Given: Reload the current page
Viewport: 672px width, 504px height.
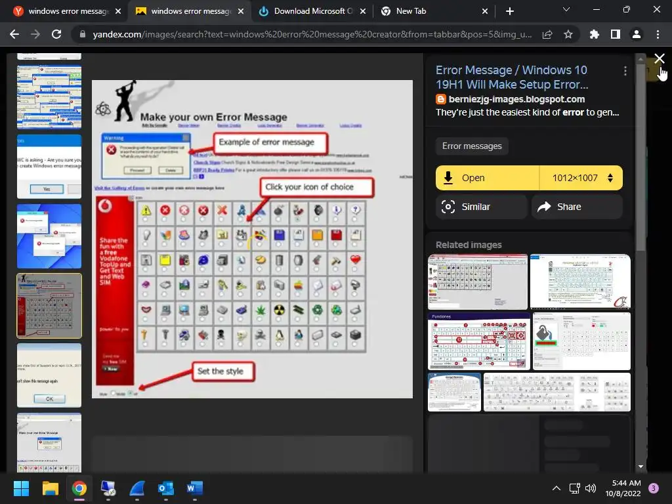Looking at the screenshot, I should point(56,34).
